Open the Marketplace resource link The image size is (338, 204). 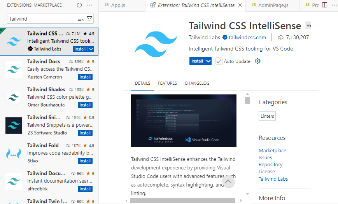click(x=272, y=151)
